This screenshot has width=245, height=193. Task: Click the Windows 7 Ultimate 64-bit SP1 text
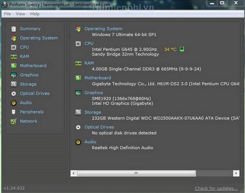coord(124,35)
